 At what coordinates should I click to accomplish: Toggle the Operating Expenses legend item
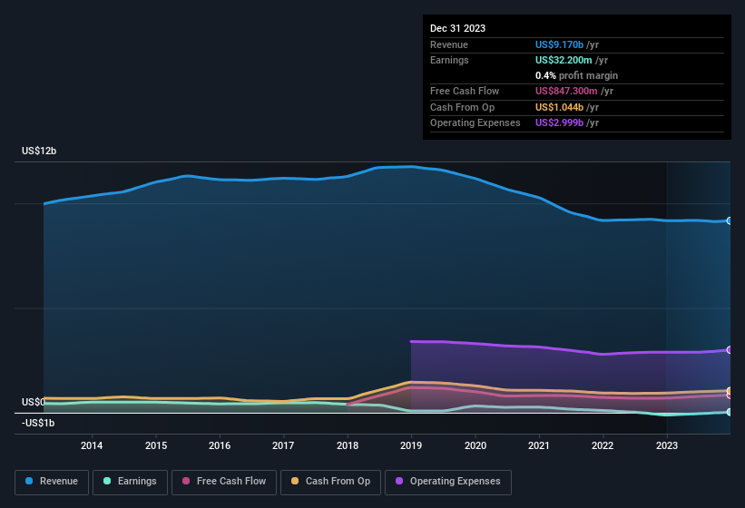click(447, 482)
